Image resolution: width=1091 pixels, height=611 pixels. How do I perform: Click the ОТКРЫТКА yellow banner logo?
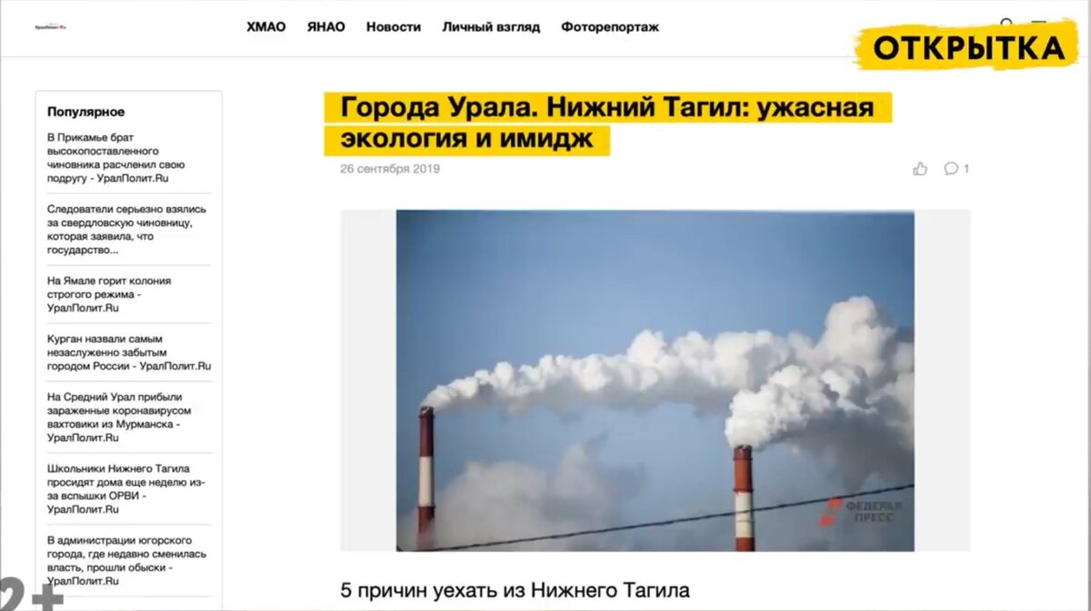(x=968, y=46)
